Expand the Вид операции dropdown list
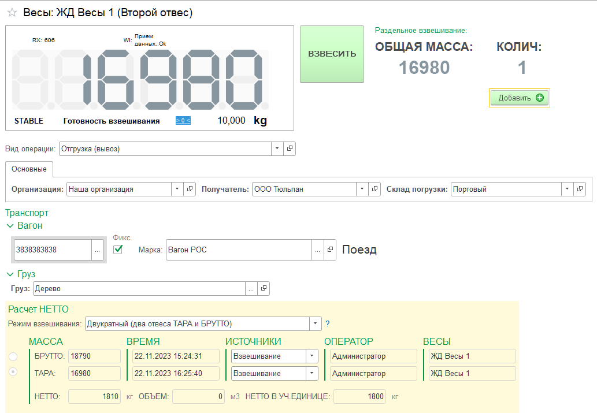 [x=277, y=148]
